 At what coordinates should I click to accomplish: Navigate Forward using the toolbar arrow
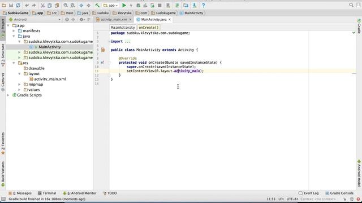pyautogui.click(x=88, y=5)
